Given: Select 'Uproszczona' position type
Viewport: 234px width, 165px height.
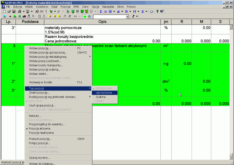Looking at the screenshot, I should [104, 93].
